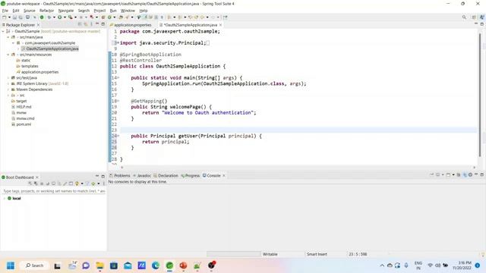The width and height of the screenshot is (486, 273).
Task: Click the green Run toolbar button
Action: (59, 17)
